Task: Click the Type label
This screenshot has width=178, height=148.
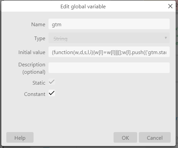Action: click(40, 38)
